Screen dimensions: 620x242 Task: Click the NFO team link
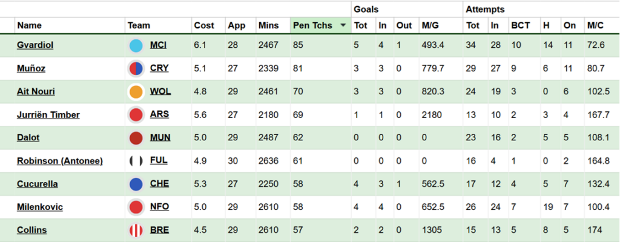click(159, 207)
